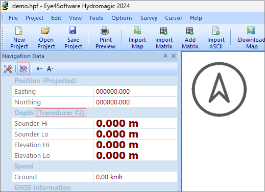This screenshot has width=265, height=192.
Task: Save the project using the floppy icon
Action: (x=73, y=38)
